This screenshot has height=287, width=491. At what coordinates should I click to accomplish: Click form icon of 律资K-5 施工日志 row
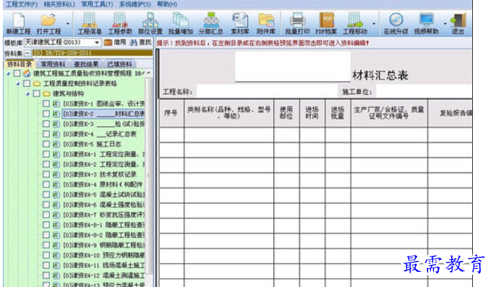pyautogui.click(x=56, y=144)
